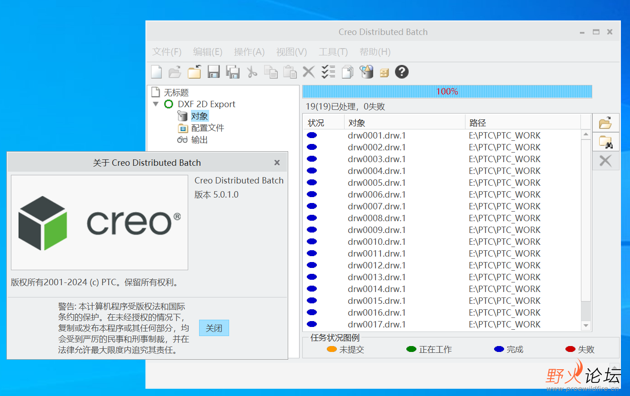Open help via question mark icon
This screenshot has height=396, width=630.
[x=402, y=72]
